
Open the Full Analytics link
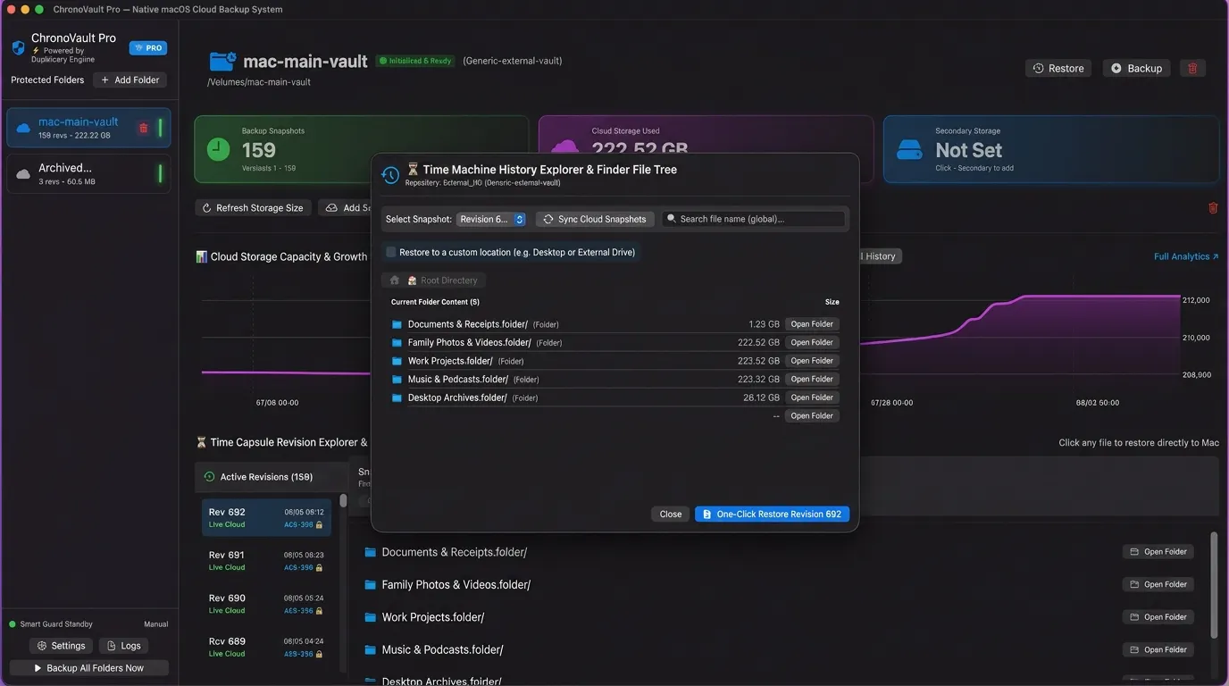click(1186, 256)
